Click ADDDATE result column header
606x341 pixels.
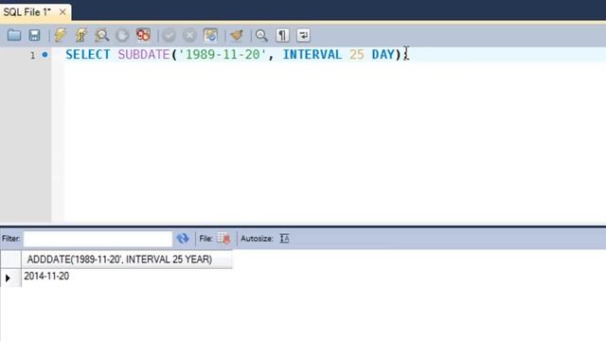(127, 260)
